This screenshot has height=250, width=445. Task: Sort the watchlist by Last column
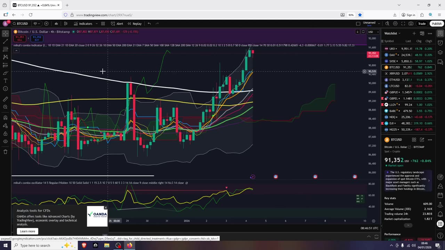click(x=408, y=41)
